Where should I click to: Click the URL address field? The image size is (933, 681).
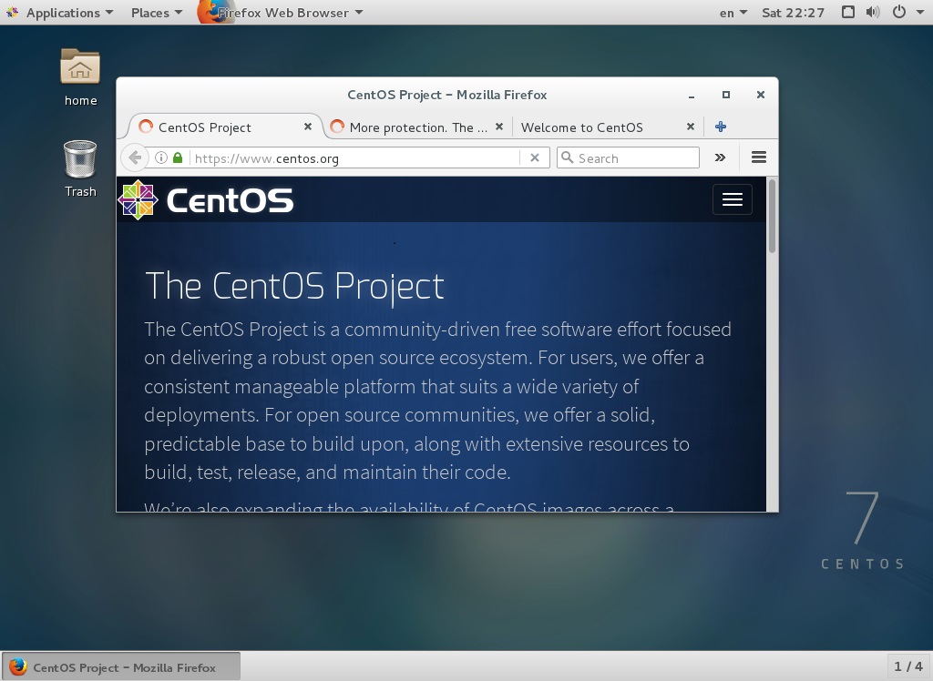(354, 158)
